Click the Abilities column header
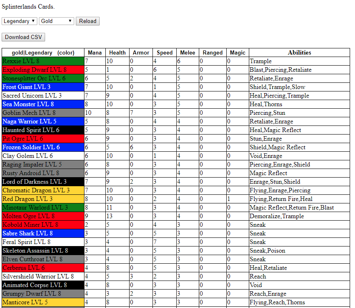 [x=299, y=52]
